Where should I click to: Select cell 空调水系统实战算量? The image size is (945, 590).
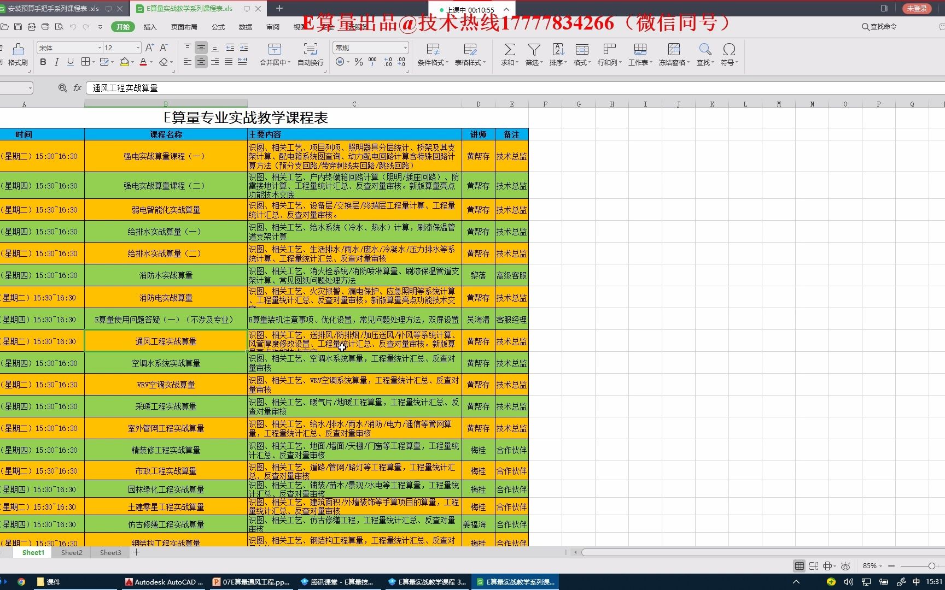(x=166, y=363)
